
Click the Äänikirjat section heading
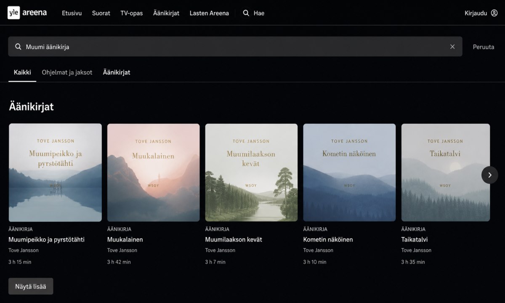pyautogui.click(x=31, y=106)
